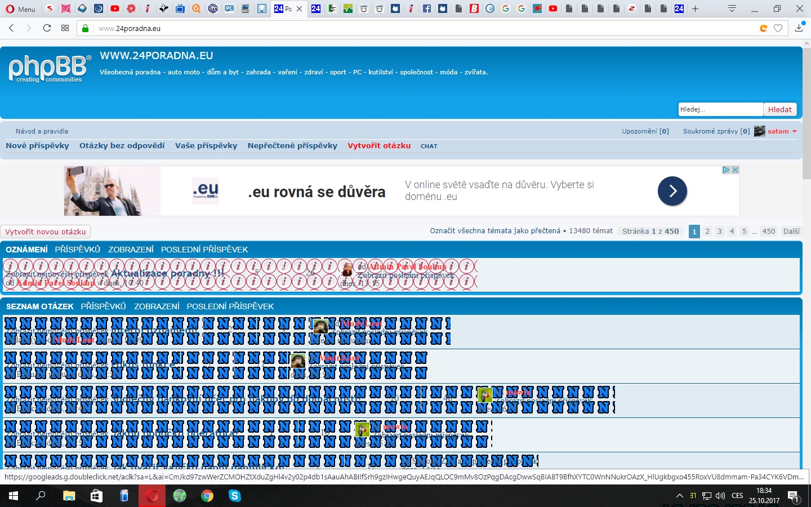Reload the current page
Viewport: 811px width, 507px height.
point(47,28)
